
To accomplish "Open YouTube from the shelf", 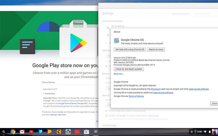I will tap(31, 132).
